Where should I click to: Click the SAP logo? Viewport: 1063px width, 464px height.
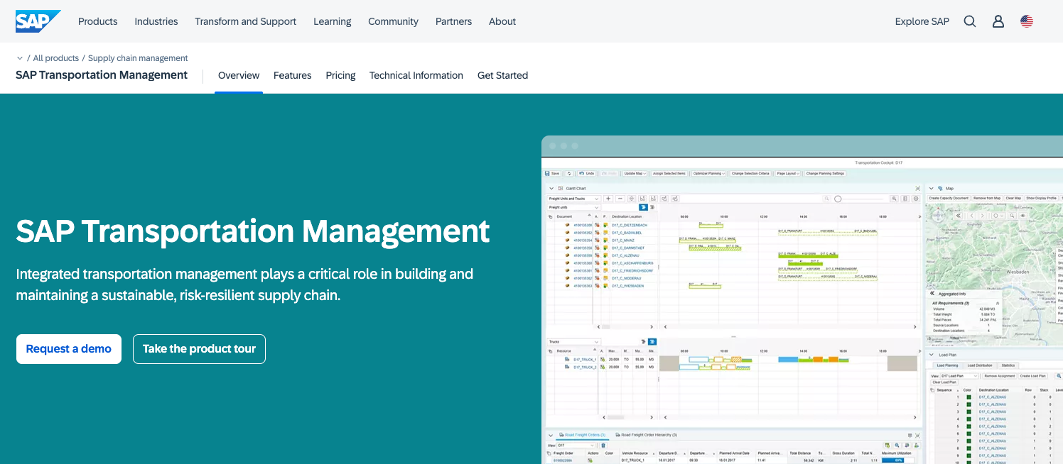pyautogui.click(x=38, y=21)
